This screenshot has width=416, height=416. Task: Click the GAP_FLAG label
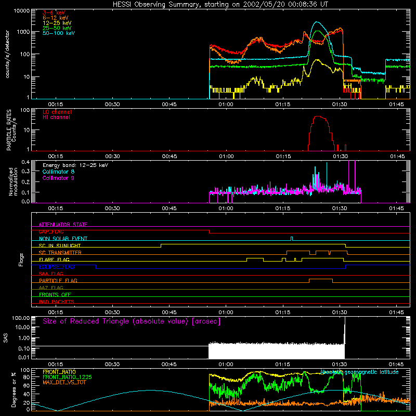(x=51, y=231)
